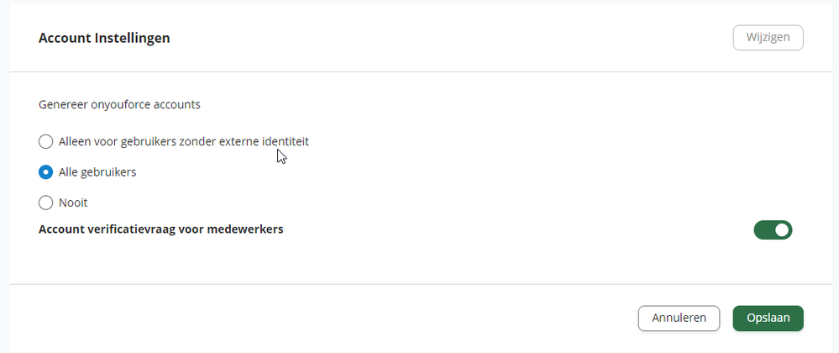The image size is (839, 353).
Task: Click the 'Alleen voor gebruikers zonder externe identiteit' label text
Action: (x=184, y=141)
